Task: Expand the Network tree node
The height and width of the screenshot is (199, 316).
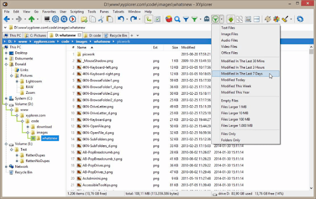Action: [x=6, y=166]
